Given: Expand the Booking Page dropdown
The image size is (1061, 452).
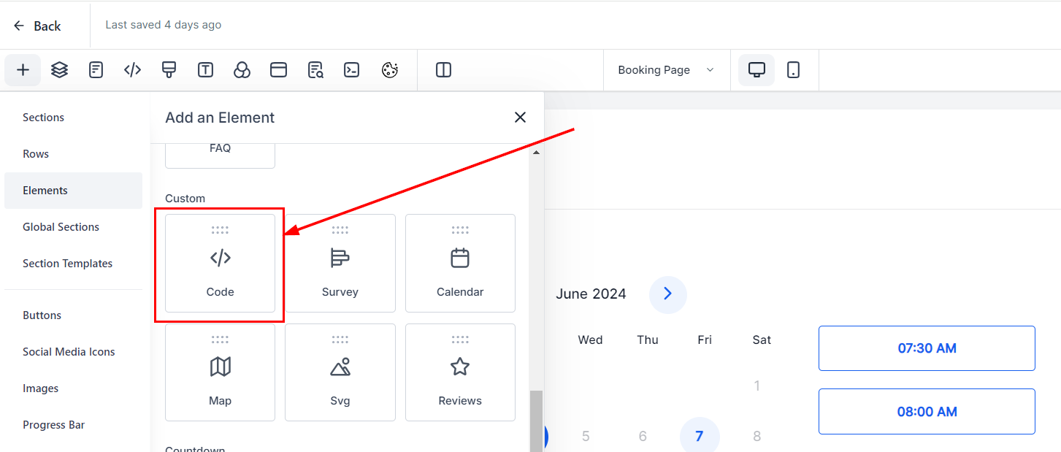Looking at the screenshot, I should 665,70.
